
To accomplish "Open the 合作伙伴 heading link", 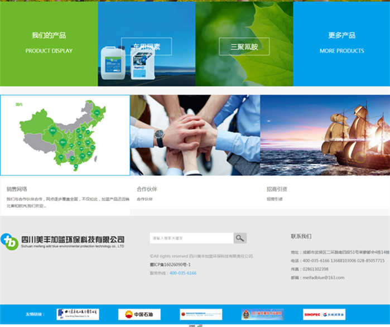I will tap(147, 189).
